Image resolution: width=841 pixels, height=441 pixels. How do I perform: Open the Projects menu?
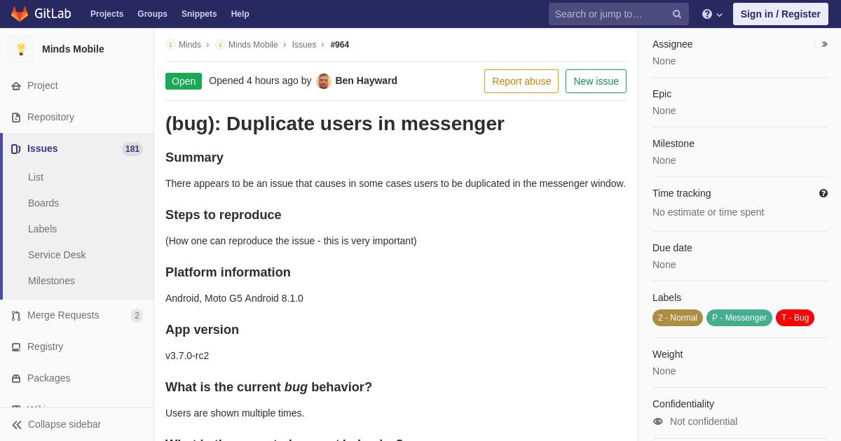(107, 14)
